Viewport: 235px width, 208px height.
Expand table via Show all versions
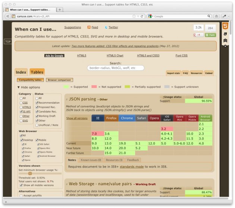coord(77,118)
